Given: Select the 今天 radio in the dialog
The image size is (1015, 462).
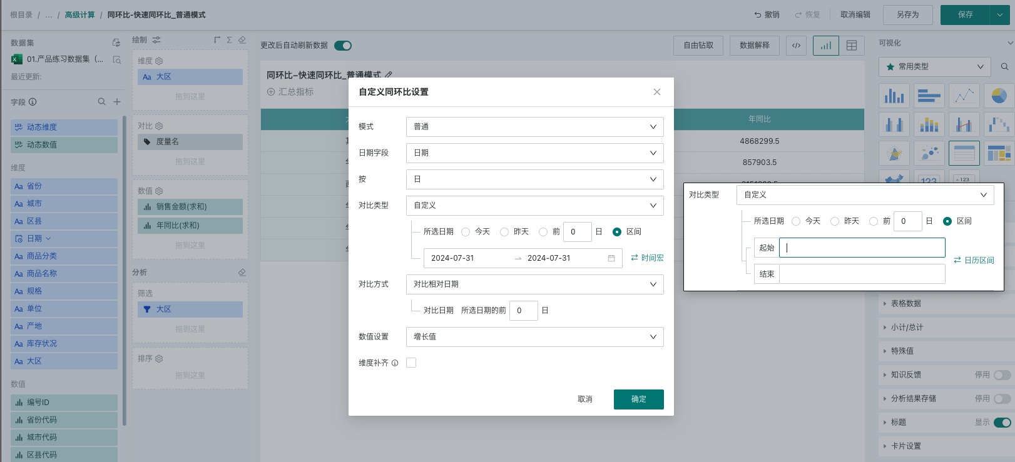Looking at the screenshot, I should tap(466, 232).
